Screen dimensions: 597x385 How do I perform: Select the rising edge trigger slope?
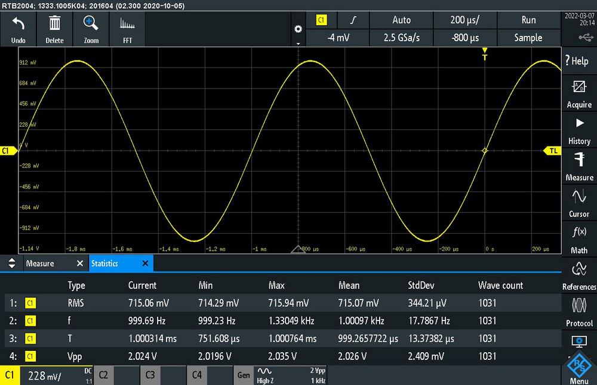click(x=353, y=20)
